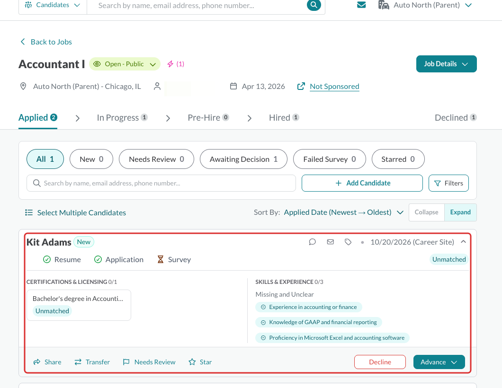Toggle the Starred filter chip
Screen dimensions: 502x388
(x=398, y=159)
